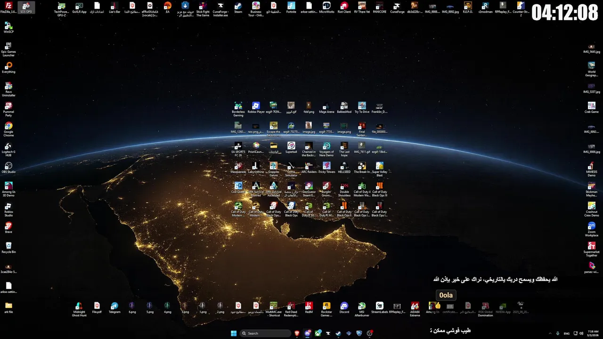Open Logitech G HUB shortcut
This screenshot has width=603, height=339.
click(x=8, y=150)
